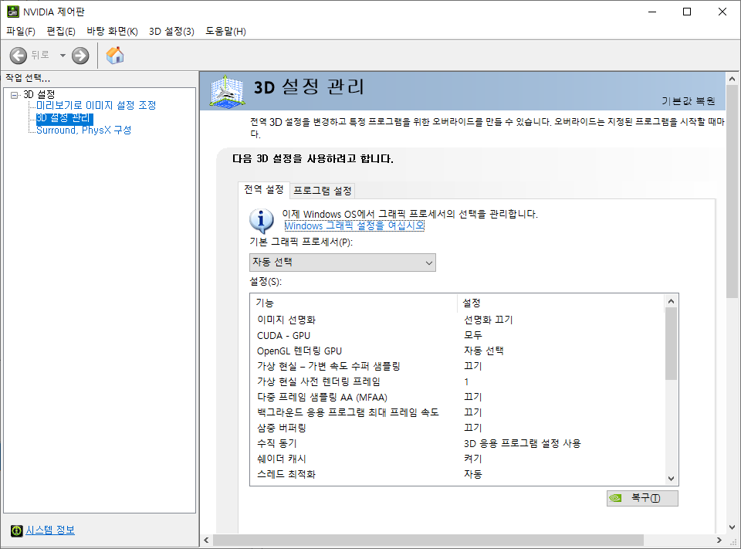Viewport: 741px width, 549px height.
Task: Select 다중 프레임 샘플링 AA (MFAA) row
Action: pyautogui.click(x=456, y=397)
